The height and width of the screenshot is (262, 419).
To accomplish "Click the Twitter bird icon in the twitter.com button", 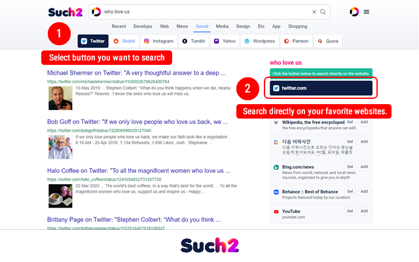I will pyautogui.click(x=276, y=88).
